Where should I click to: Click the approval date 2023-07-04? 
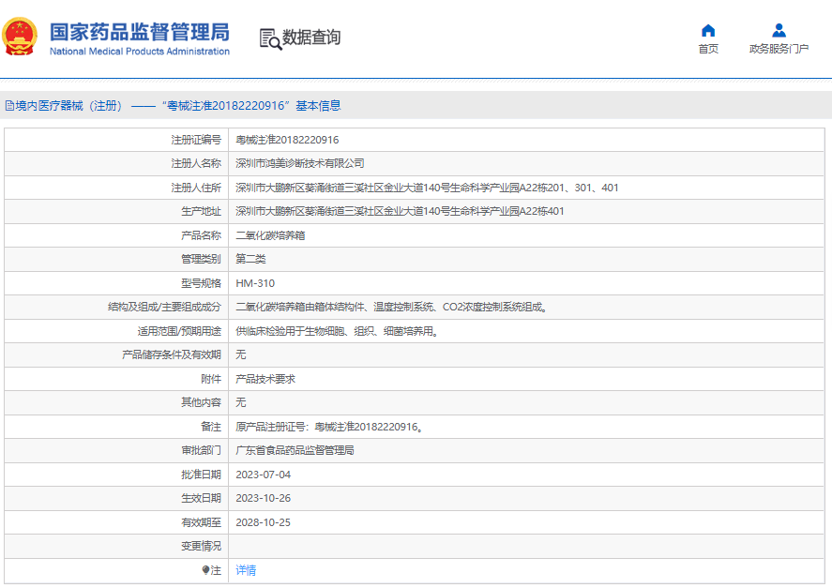263,475
